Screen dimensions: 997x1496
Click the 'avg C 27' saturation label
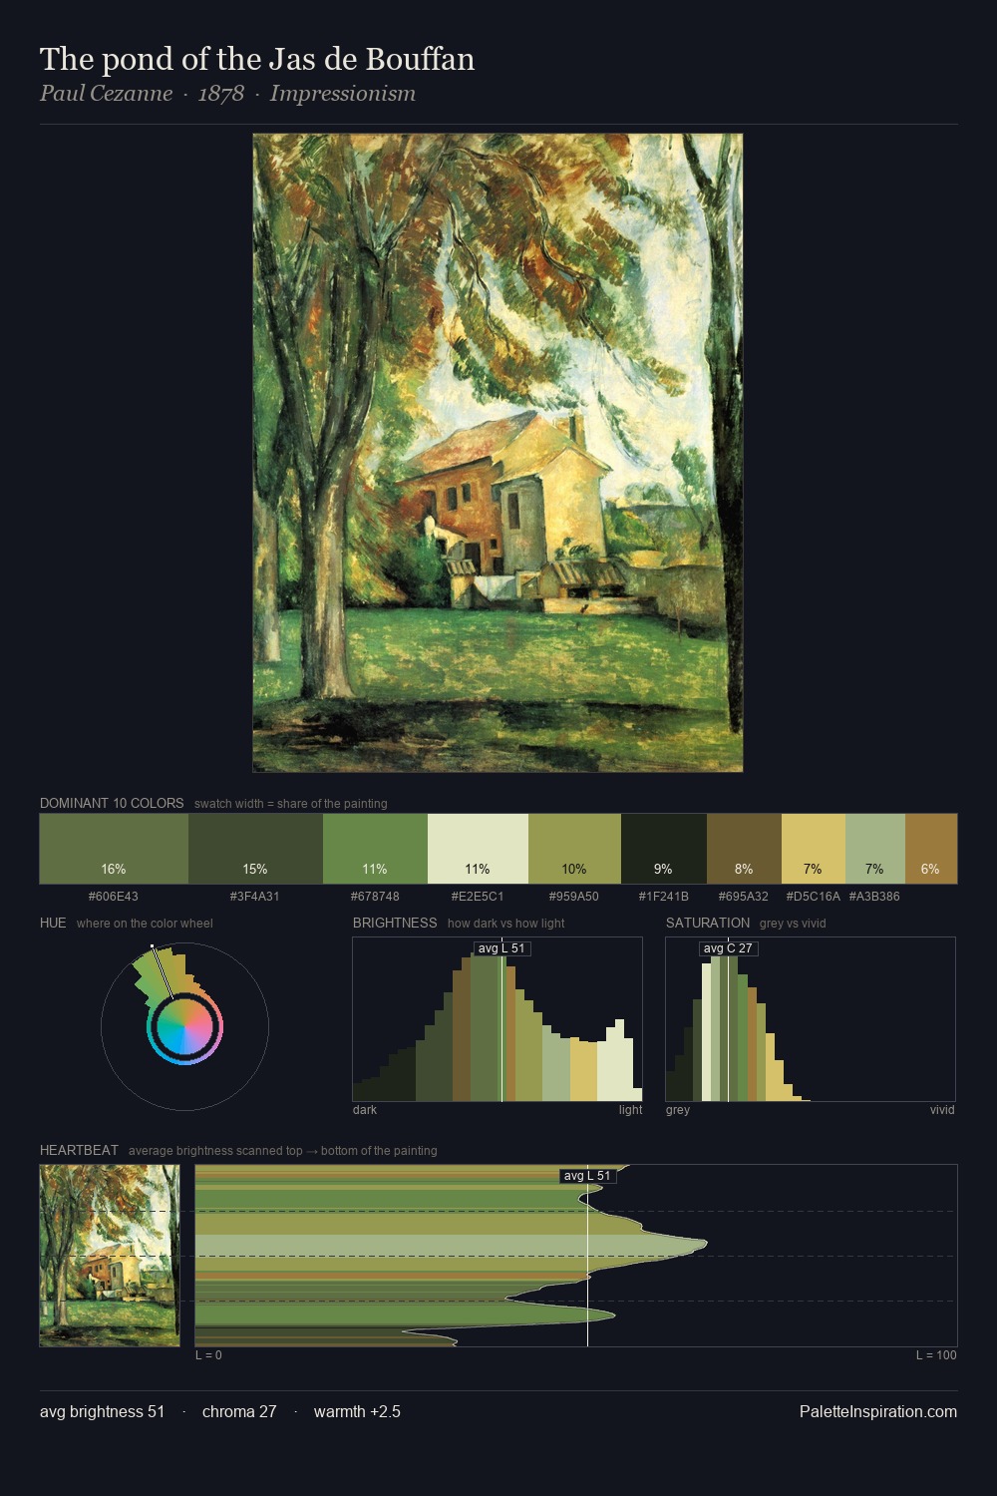(x=728, y=948)
